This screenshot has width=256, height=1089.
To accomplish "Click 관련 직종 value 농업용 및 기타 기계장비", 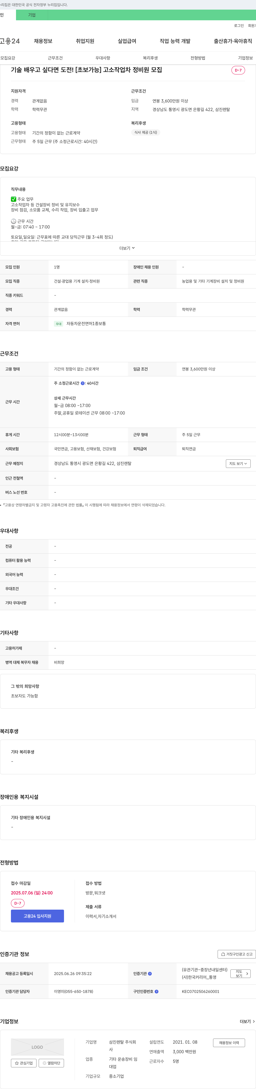I will point(213,282).
